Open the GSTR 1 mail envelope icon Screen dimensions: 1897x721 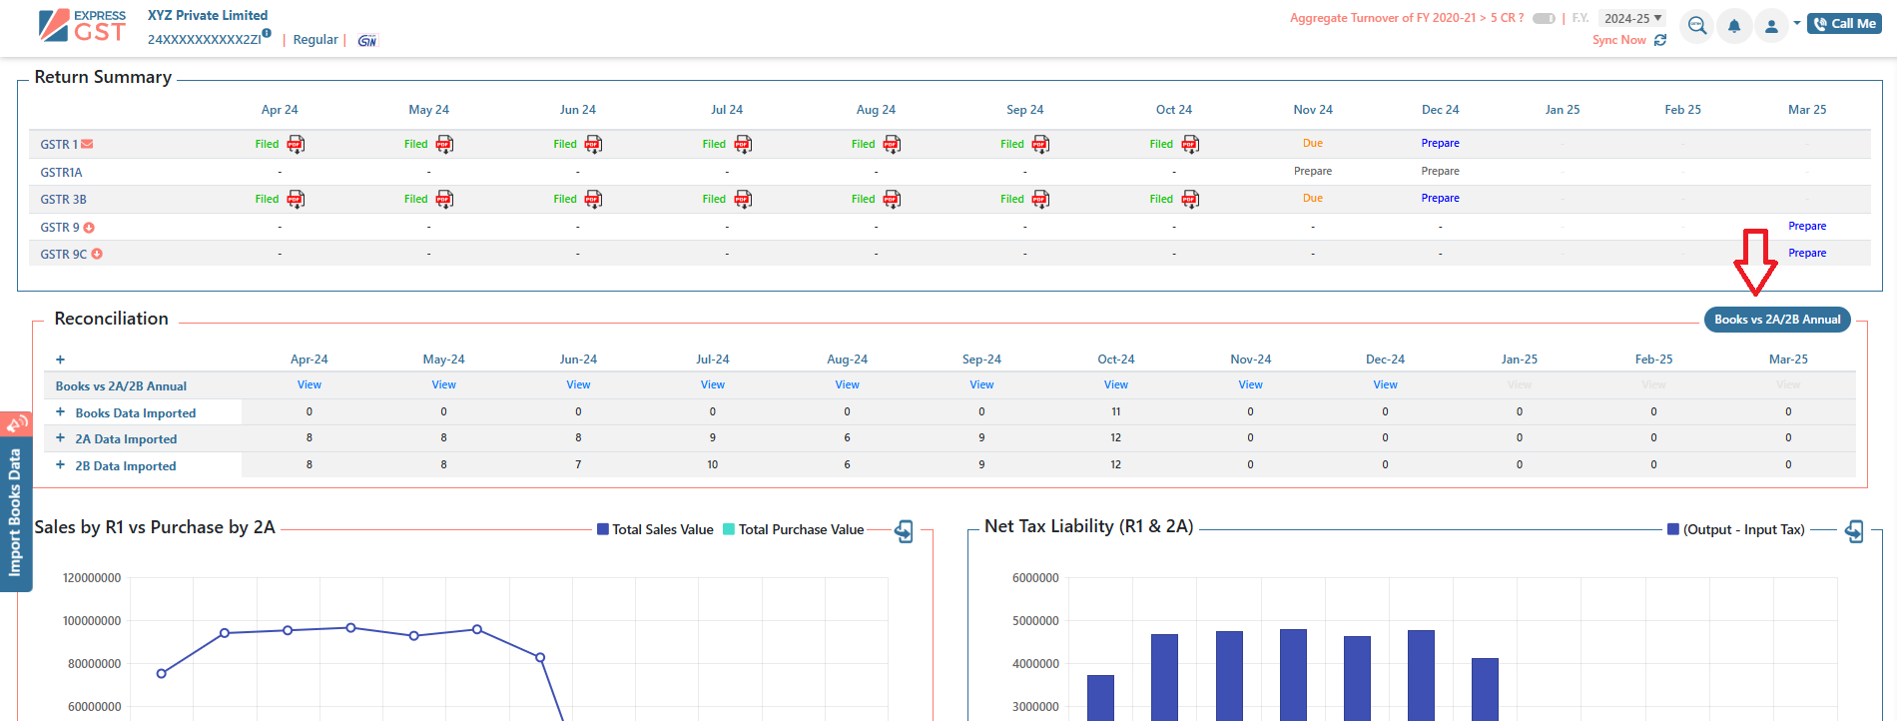point(87,144)
